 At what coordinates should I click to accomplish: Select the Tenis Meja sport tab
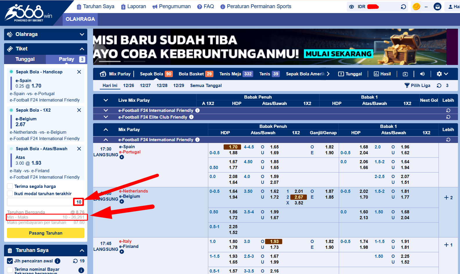tap(236, 74)
